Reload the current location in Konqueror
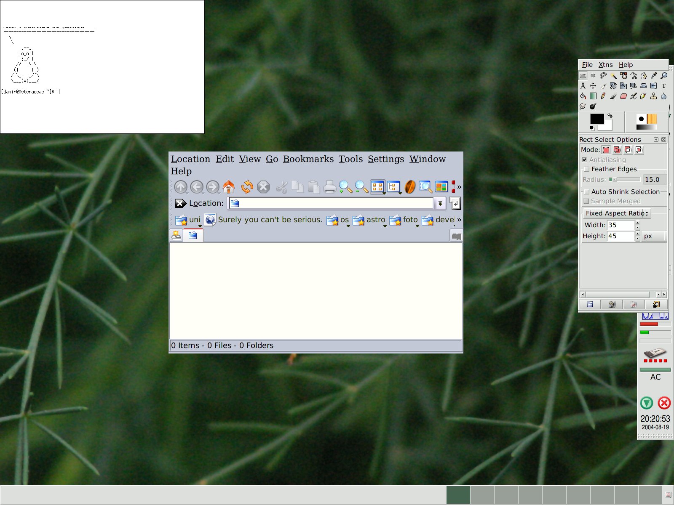Screen dimensions: 674x505 point(247,187)
